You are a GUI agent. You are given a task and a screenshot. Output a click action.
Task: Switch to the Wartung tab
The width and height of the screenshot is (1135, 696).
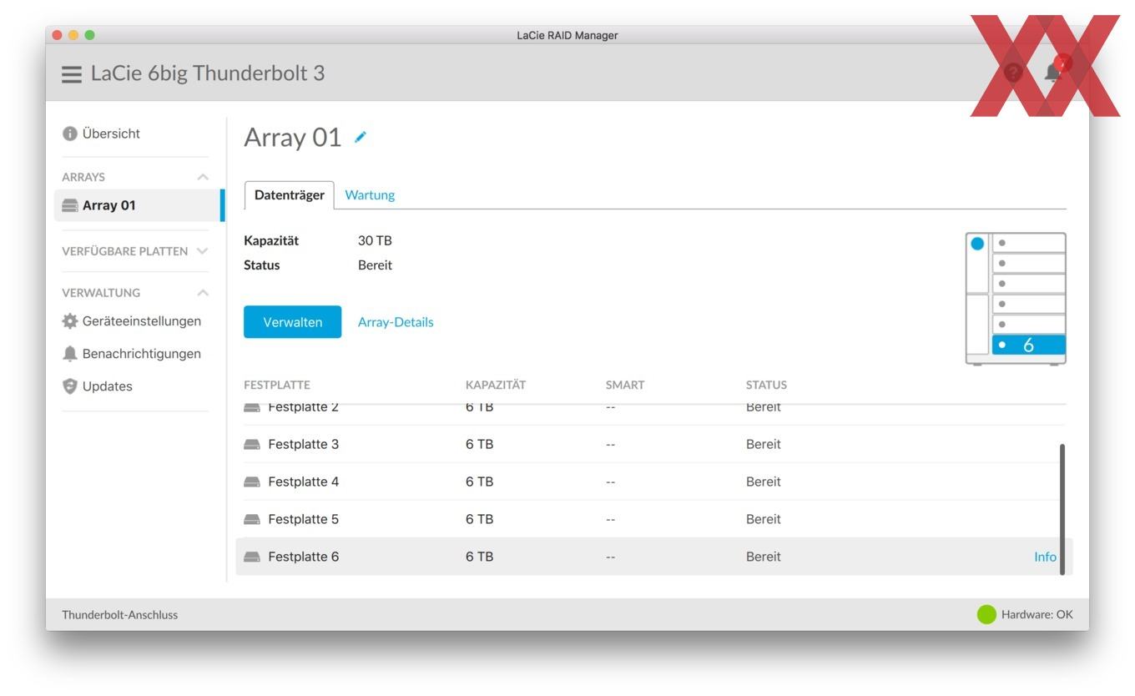[370, 194]
